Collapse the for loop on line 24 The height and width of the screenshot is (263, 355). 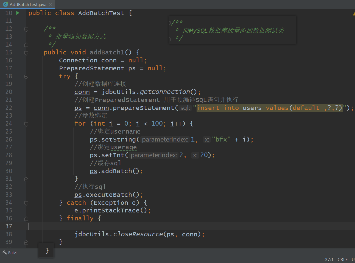[x=26, y=124]
